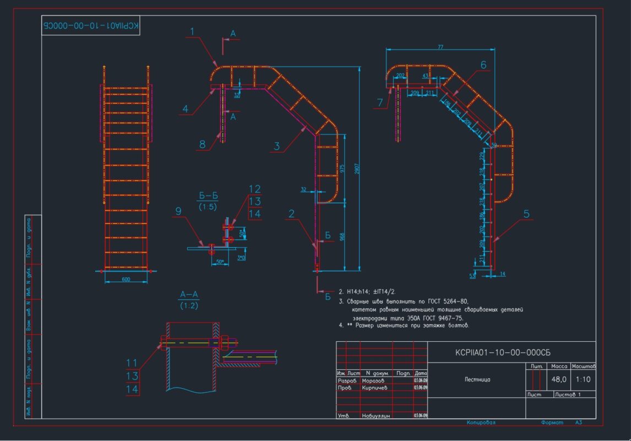Screen dimensions: 631x441
Task: Select callout number 8 label
Action: click(203, 144)
